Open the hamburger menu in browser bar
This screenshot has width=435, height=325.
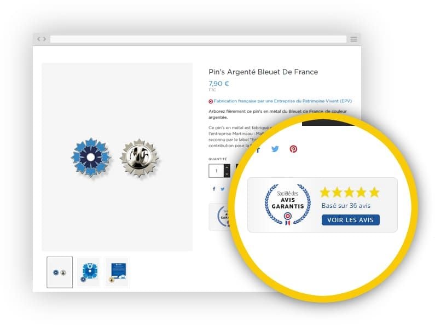point(353,39)
